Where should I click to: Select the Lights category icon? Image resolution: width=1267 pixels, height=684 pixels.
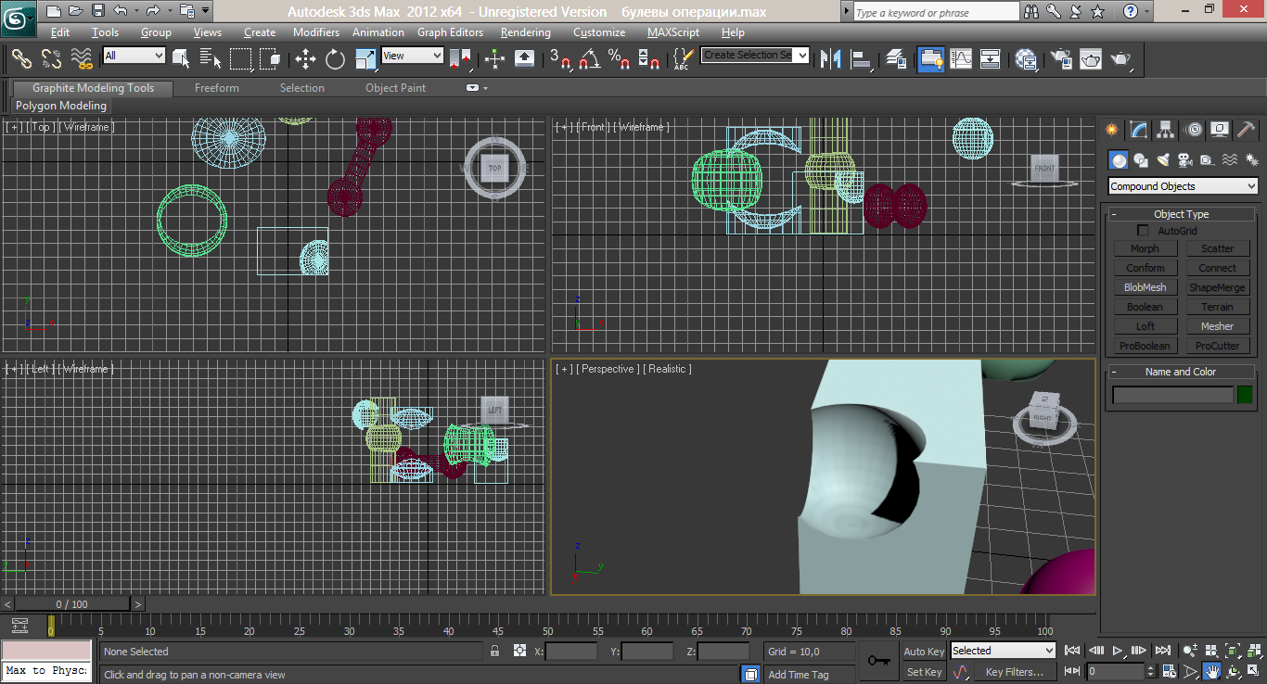coord(1162,160)
